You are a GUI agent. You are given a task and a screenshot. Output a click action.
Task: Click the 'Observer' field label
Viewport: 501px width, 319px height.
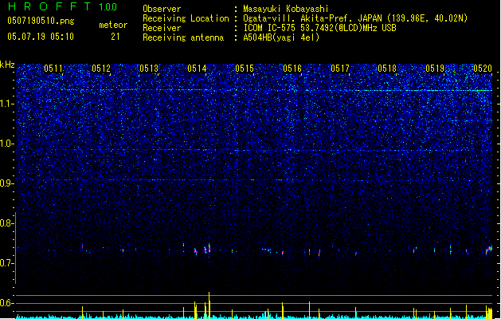[162, 9]
